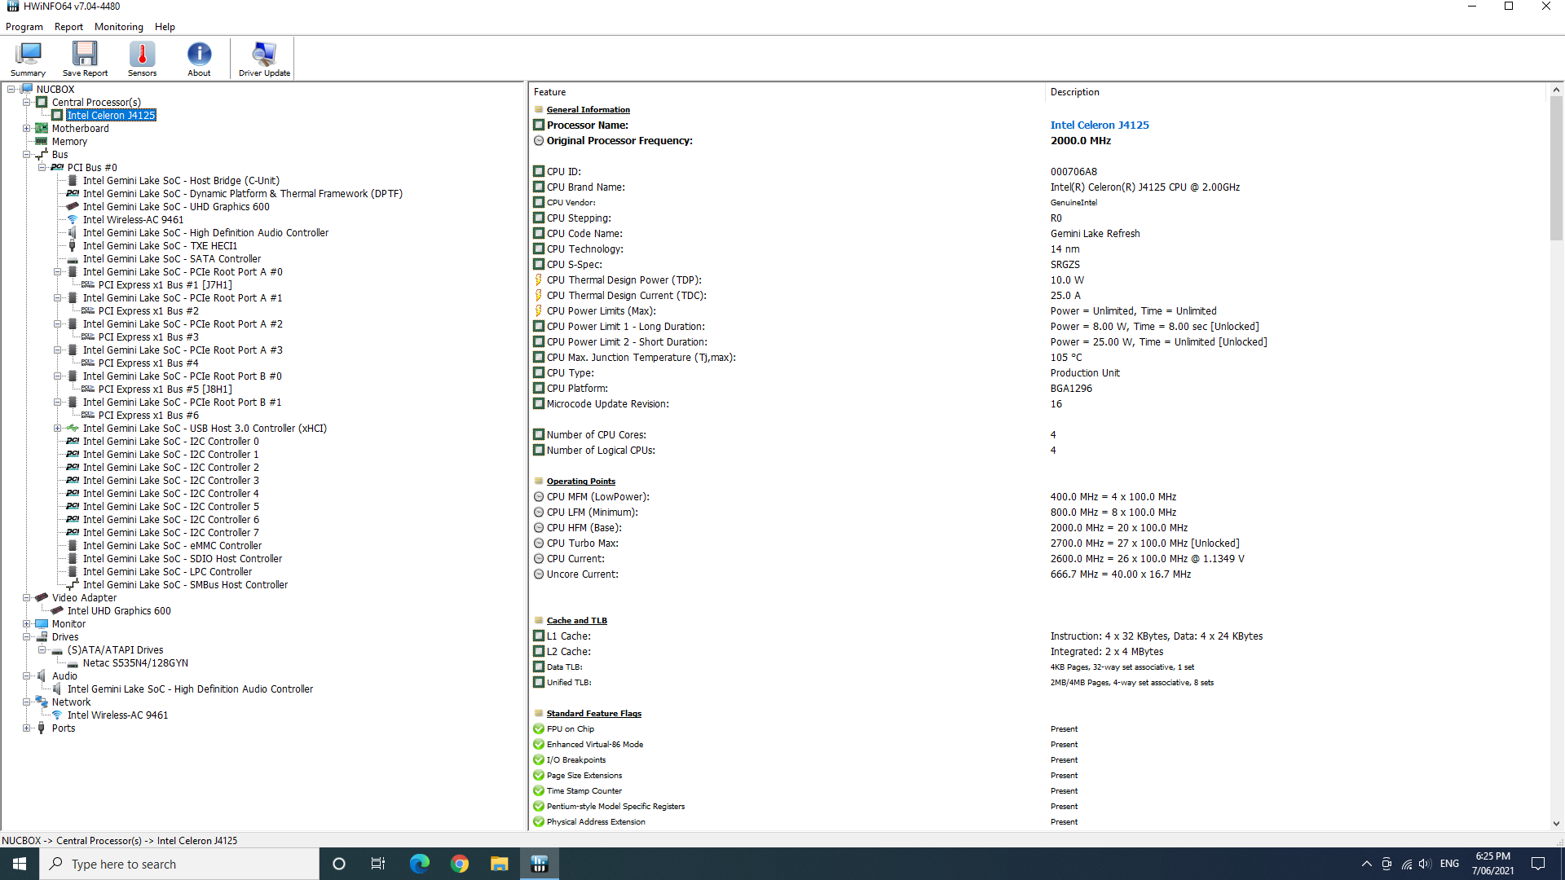
Task: Click the TDP lightning bolt icon
Action: pos(539,280)
